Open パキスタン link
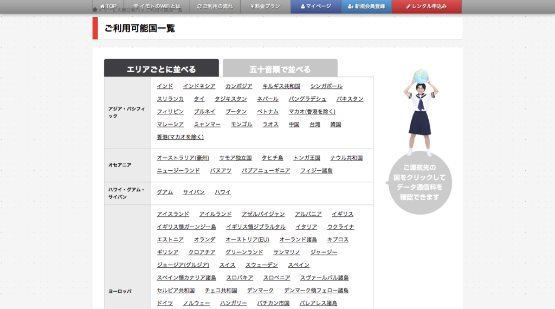Viewport: 555px width, 309px height. tap(350, 99)
